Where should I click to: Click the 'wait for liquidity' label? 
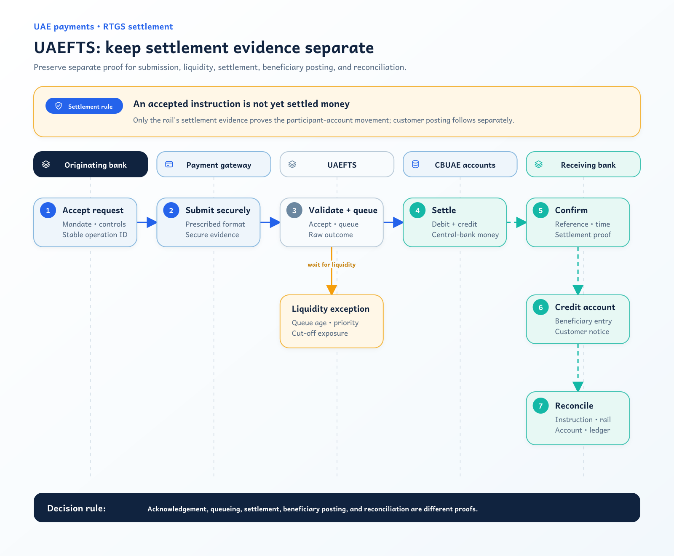tap(332, 265)
